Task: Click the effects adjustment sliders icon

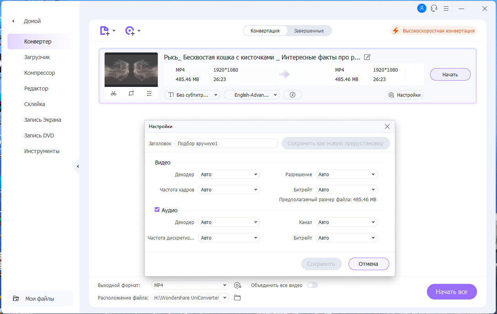Action: coord(149,93)
